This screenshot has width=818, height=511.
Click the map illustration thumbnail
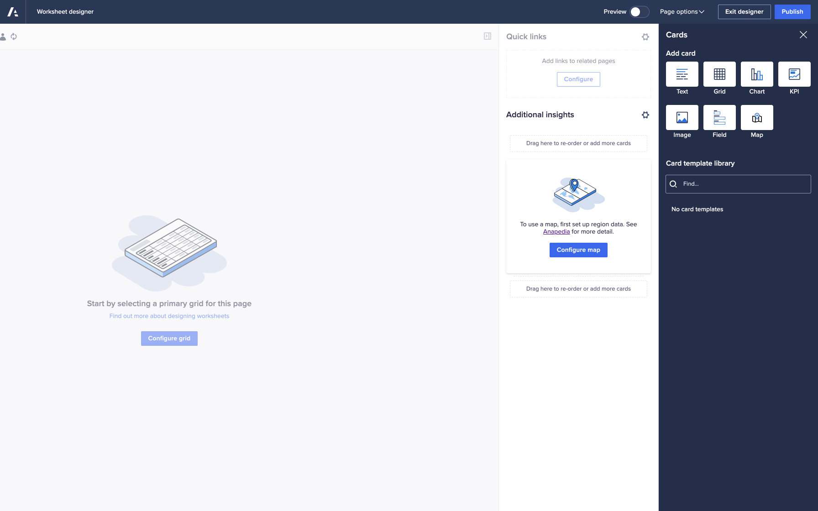pos(578,195)
